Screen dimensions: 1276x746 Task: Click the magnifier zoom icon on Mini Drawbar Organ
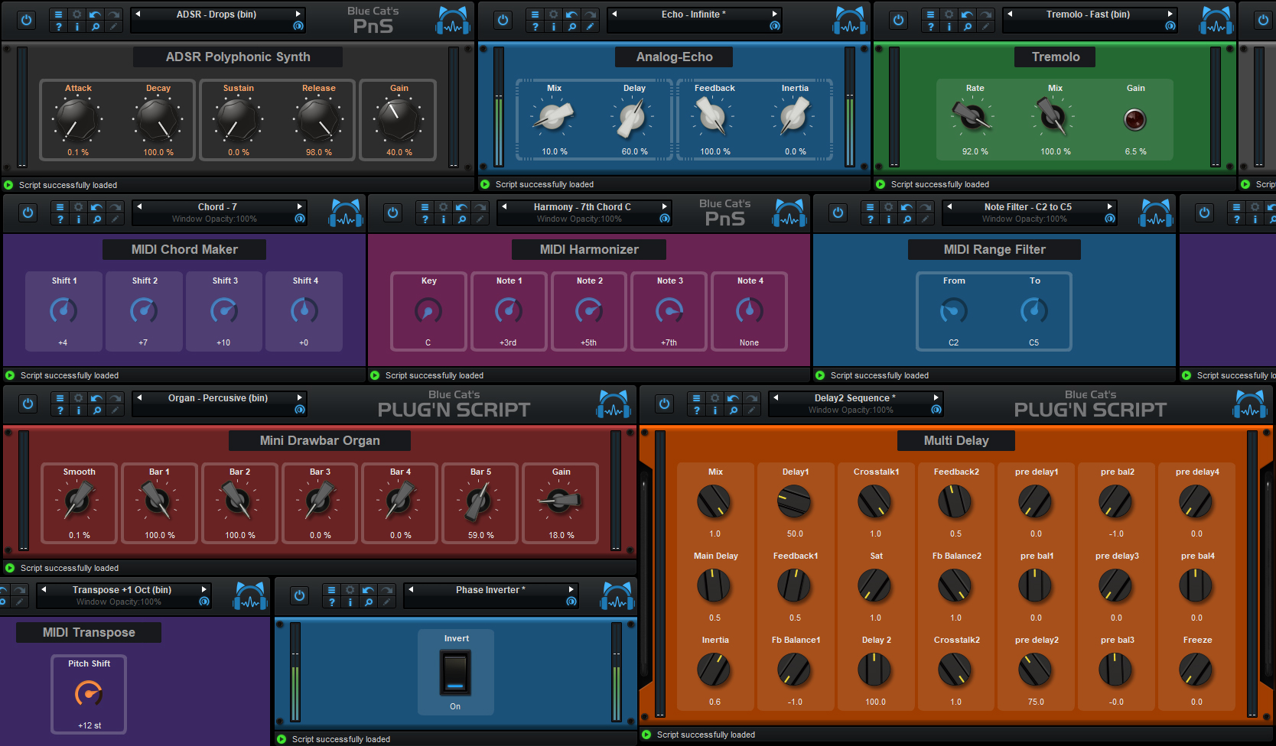tap(97, 410)
